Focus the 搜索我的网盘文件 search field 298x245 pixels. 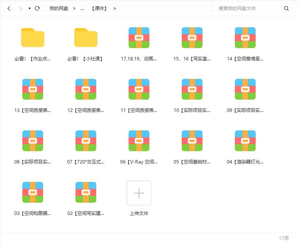247,8
